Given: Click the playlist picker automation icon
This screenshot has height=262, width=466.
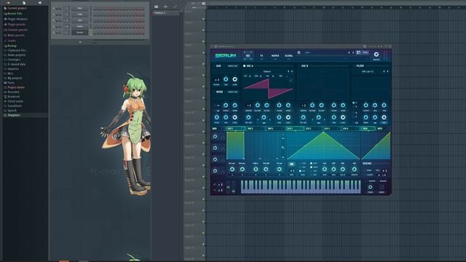Looking at the screenshot, I should [x=175, y=7].
